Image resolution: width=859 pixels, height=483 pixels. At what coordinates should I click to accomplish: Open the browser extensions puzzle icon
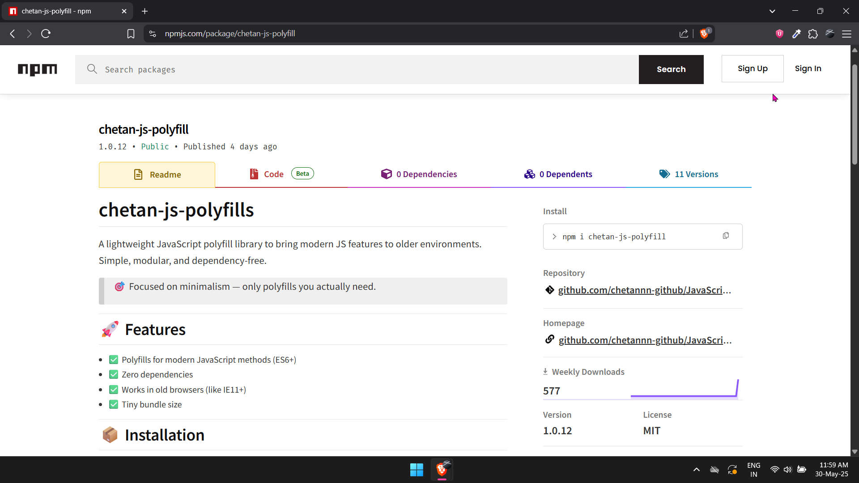point(813,34)
